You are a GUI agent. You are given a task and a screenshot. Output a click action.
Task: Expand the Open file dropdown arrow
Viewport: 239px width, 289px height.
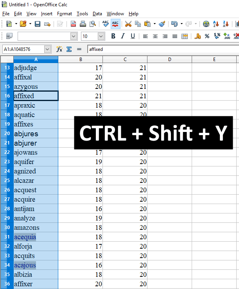point(30,24)
